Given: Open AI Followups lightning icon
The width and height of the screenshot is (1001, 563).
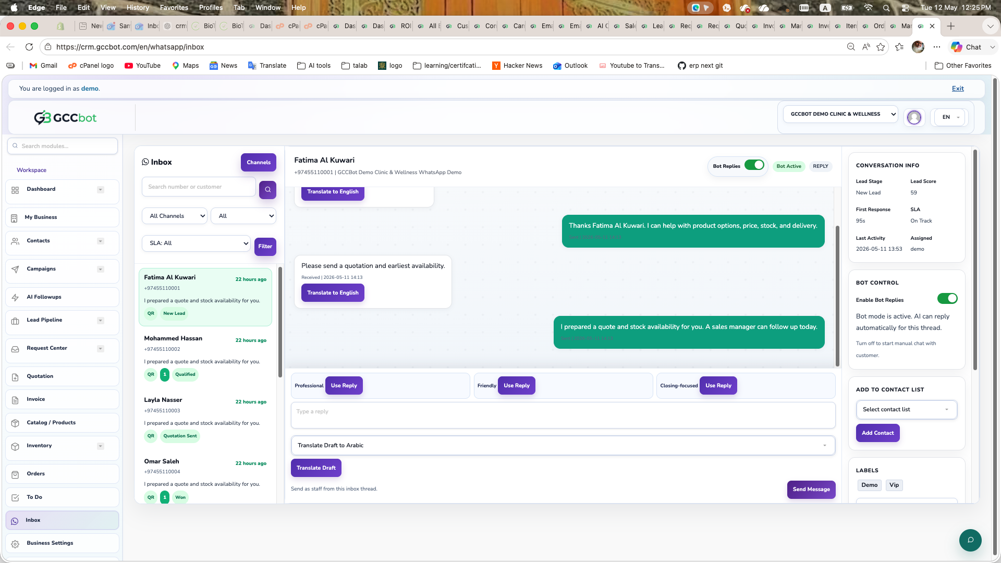Looking at the screenshot, I should [x=15, y=297].
